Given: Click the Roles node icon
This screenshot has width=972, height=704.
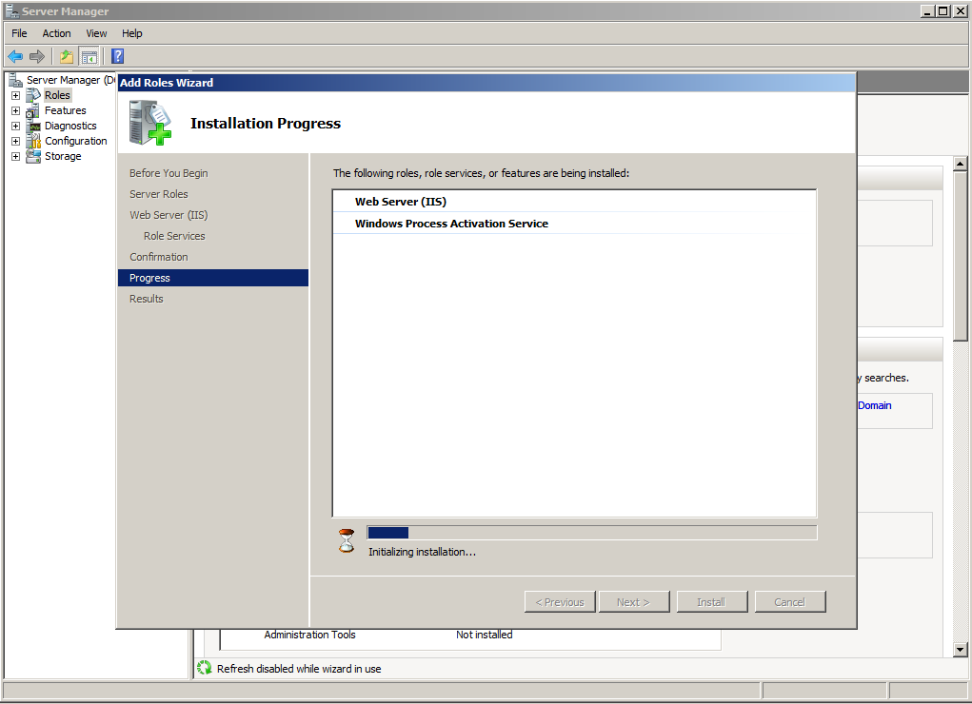Looking at the screenshot, I should point(33,95).
